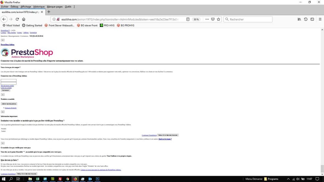Image resolution: width=324 pixels, height=182 pixels.
Task: Reload the current page
Action: tap(17, 19)
